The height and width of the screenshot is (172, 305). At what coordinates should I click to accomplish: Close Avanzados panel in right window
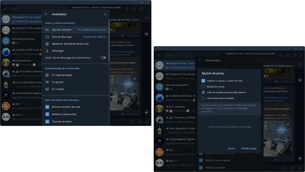(258, 60)
